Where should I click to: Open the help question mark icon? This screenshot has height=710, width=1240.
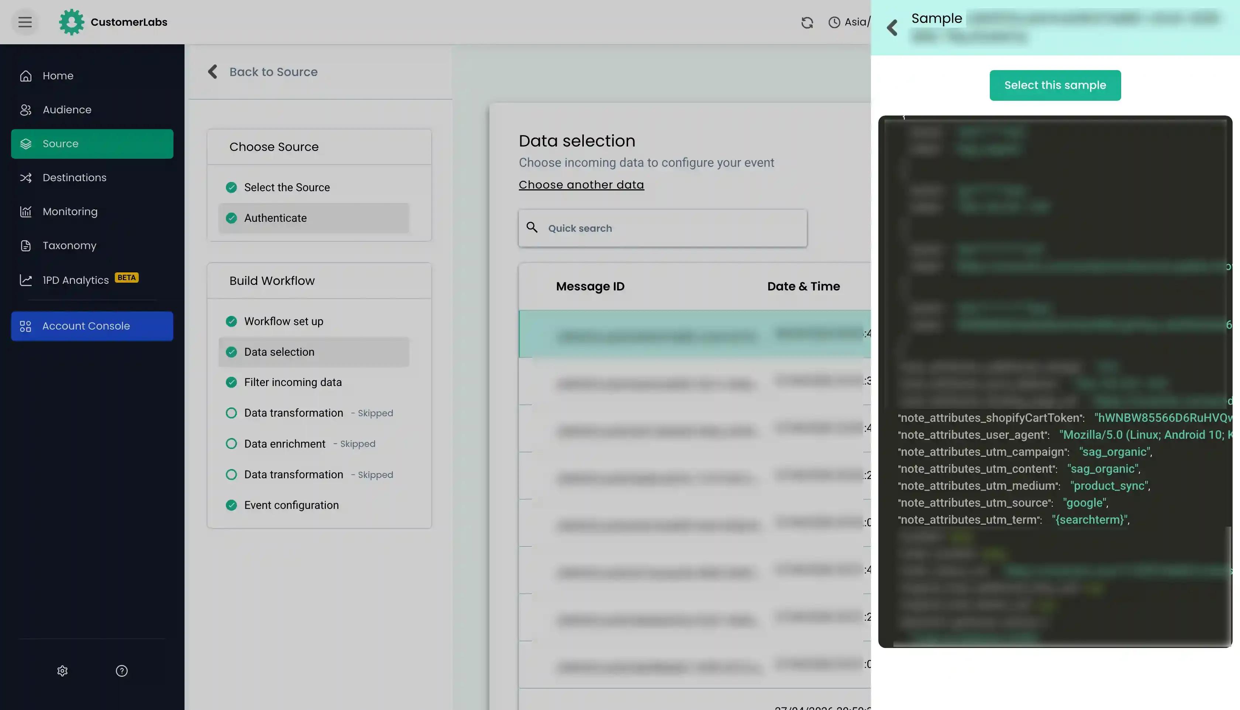pos(122,671)
